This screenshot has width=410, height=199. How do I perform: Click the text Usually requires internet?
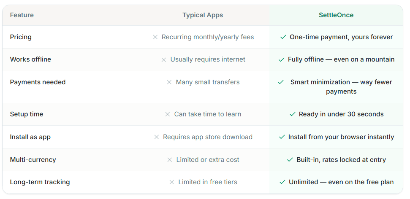click(x=208, y=59)
